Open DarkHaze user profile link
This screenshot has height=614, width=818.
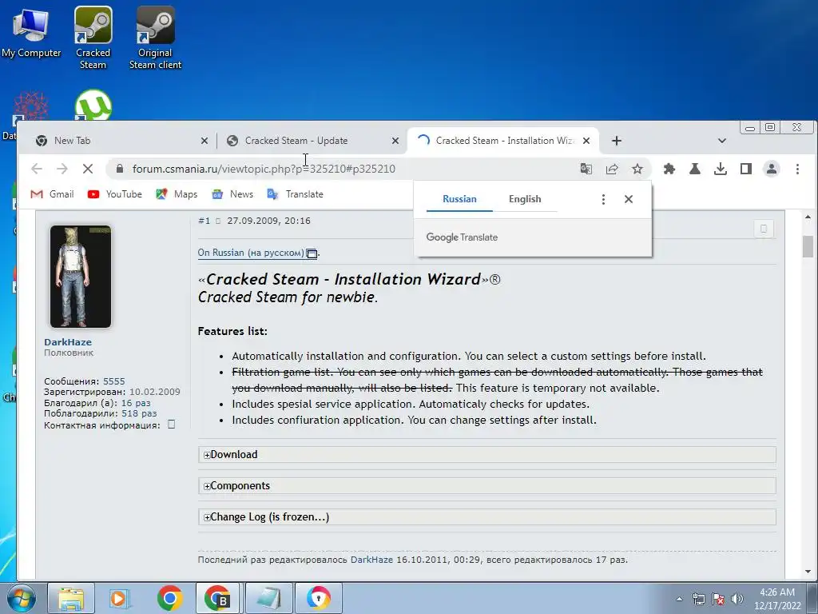coord(68,342)
